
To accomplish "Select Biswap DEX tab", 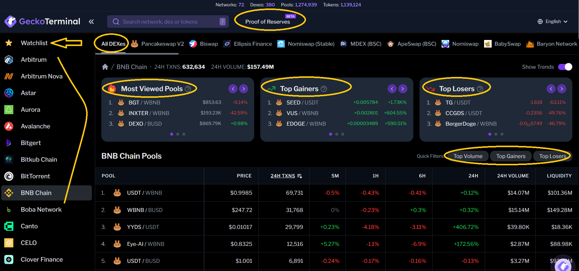I will coord(204,44).
